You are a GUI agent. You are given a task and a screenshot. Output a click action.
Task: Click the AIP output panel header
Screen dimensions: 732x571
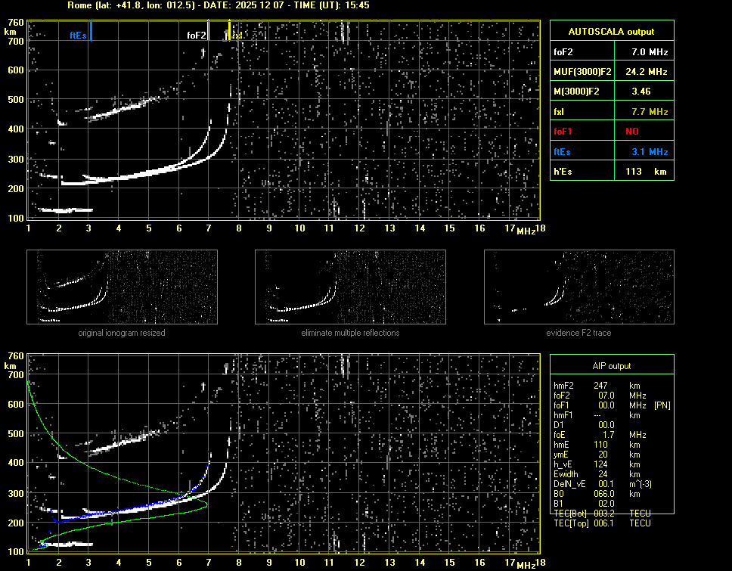tap(611, 366)
